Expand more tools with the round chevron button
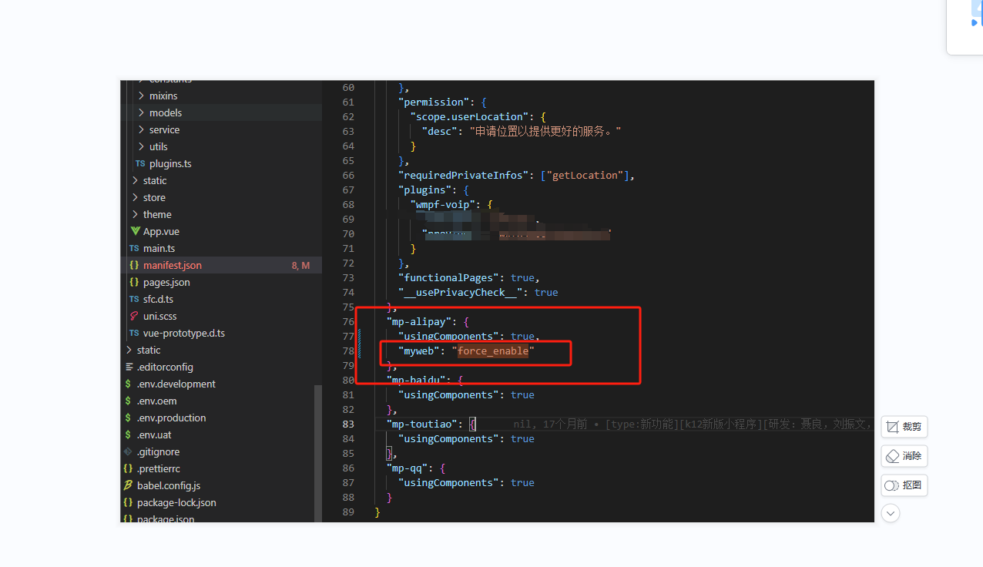This screenshot has width=983, height=567. (891, 513)
